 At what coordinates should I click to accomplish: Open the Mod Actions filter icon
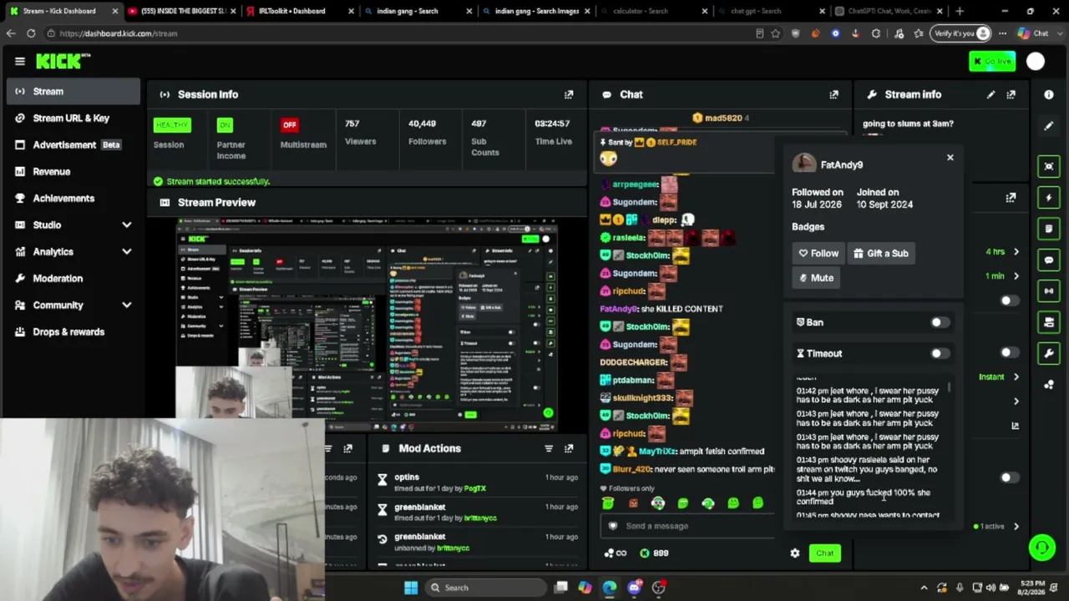tap(549, 448)
